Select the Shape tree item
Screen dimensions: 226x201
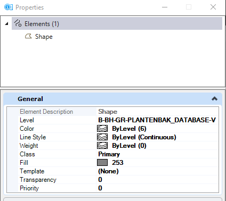pos(44,37)
